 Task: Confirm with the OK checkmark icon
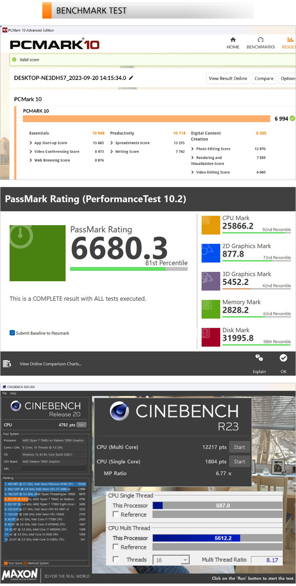pyautogui.click(x=283, y=358)
